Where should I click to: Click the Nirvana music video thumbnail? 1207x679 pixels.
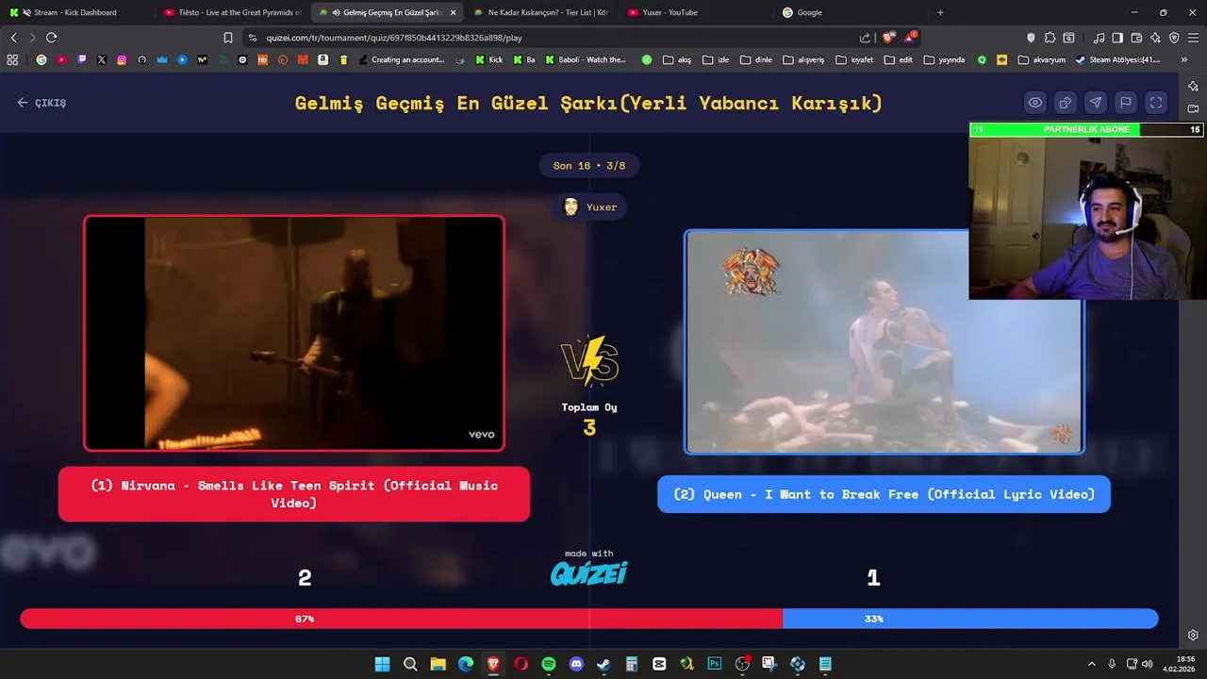294,334
